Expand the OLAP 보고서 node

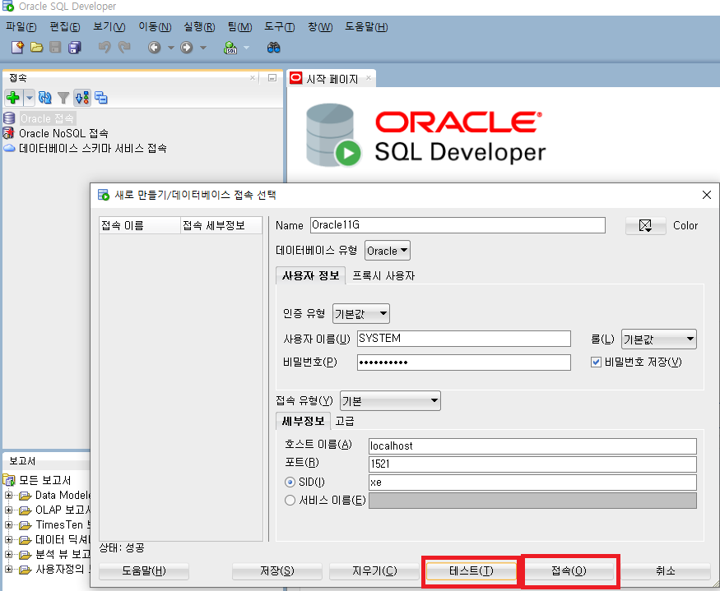click(9, 510)
